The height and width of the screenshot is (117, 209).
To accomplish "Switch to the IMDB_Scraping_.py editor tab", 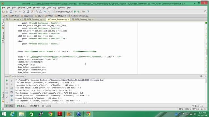I will point(35,19).
